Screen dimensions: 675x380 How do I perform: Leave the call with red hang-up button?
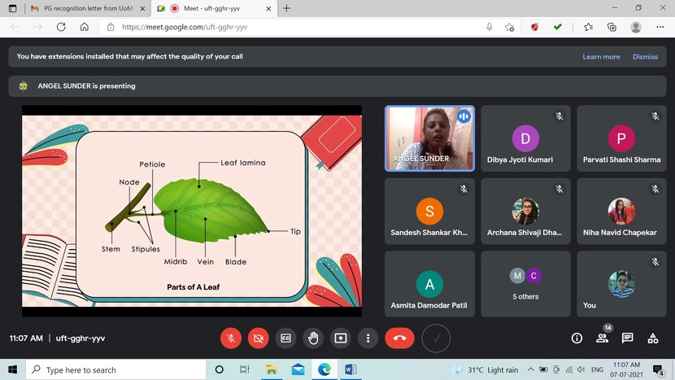click(x=399, y=338)
